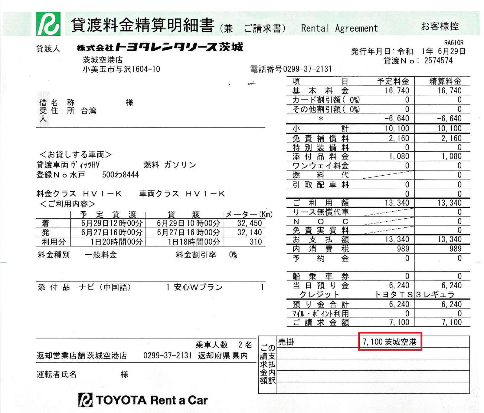Screen dimensions: 484x413
Task: Click the クレジット label
Action: pos(319,294)
